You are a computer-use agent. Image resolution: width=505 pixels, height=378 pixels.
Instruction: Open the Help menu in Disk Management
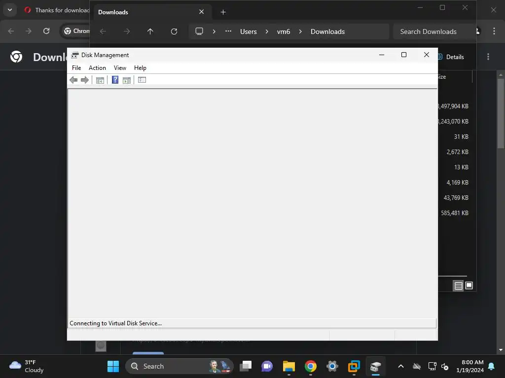pos(140,68)
